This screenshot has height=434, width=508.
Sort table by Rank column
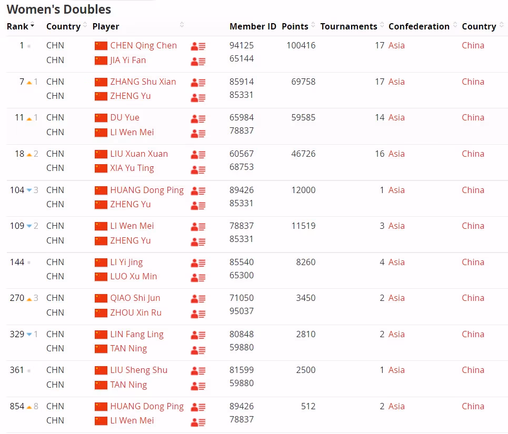pyautogui.click(x=20, y=26)
